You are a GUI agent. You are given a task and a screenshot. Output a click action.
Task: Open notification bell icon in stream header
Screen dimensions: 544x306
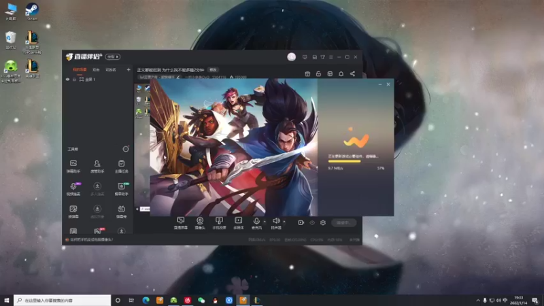point(341,73)
